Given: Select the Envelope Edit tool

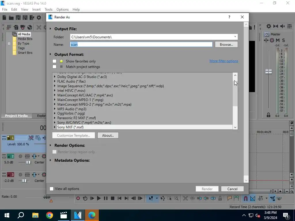Looking at the screenshot, I should [163, 198].
